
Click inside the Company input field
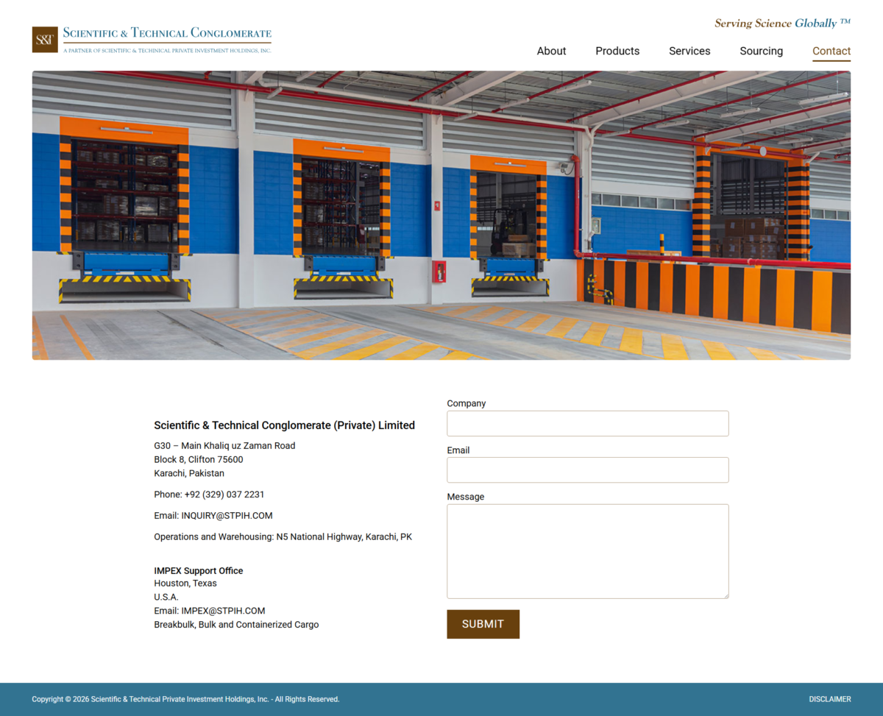tap(587, 423)
